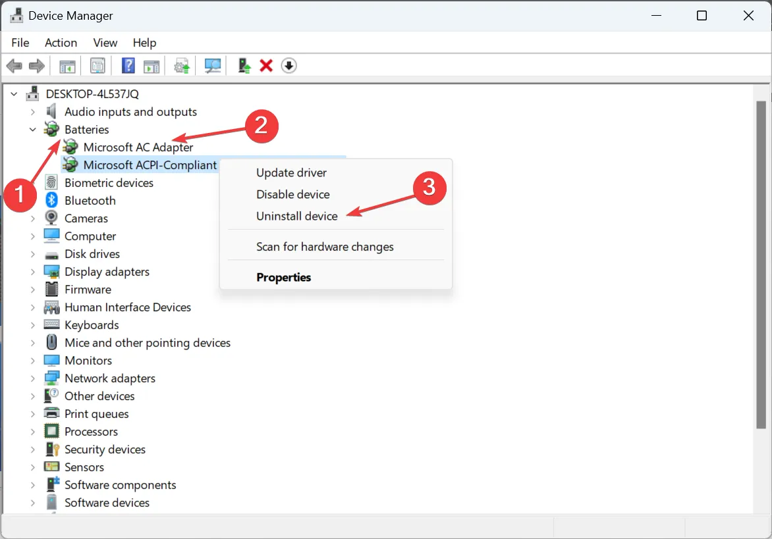772x539 pixels.
Task: Expand the Display adapters category
Action: [32, 271]
